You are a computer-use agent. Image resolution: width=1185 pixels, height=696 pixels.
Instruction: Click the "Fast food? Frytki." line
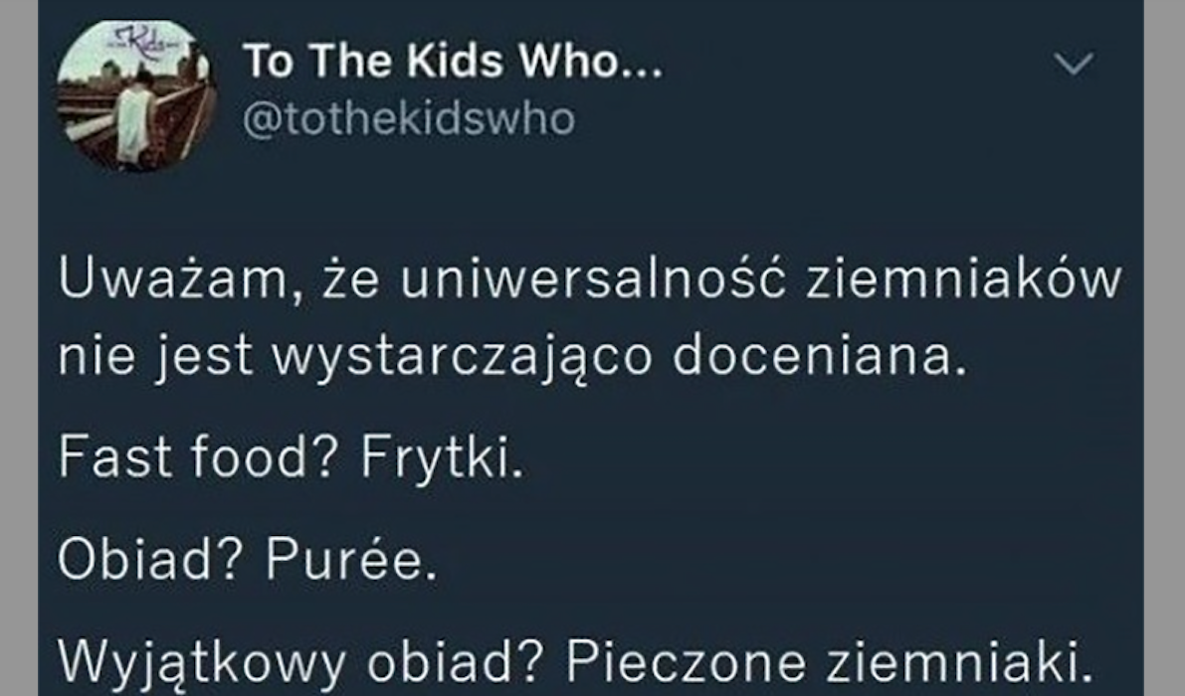click(291, 457)
